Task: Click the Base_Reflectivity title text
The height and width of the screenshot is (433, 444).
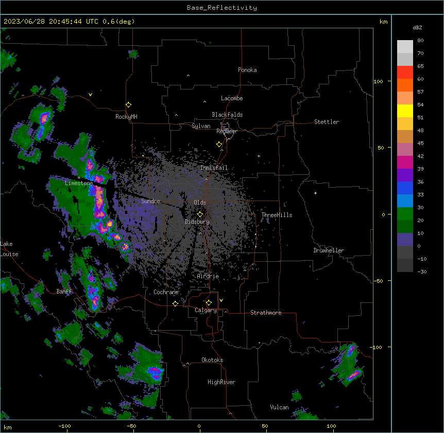Action: 222,8
